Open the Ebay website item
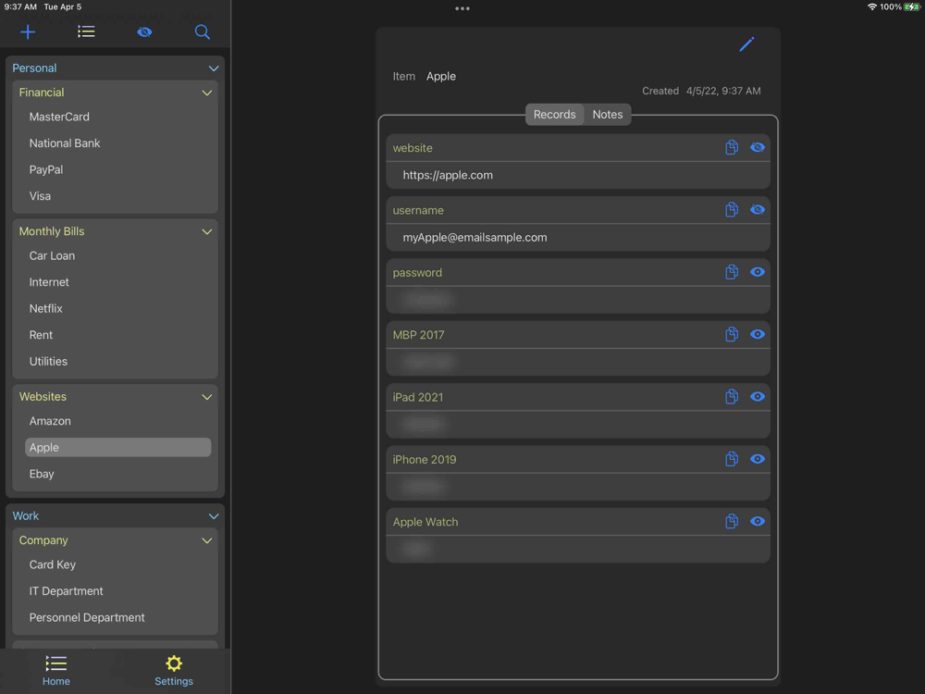925x694 pixels. point(42,474)
